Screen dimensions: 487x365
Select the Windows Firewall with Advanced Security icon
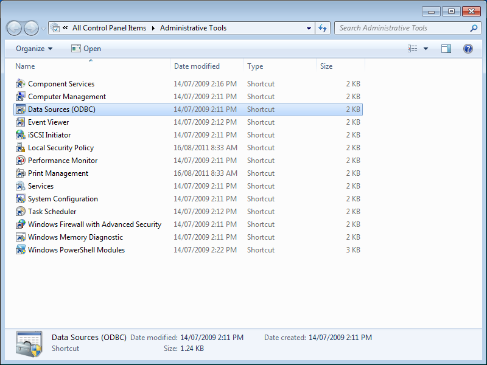click(x=21, y=224)
